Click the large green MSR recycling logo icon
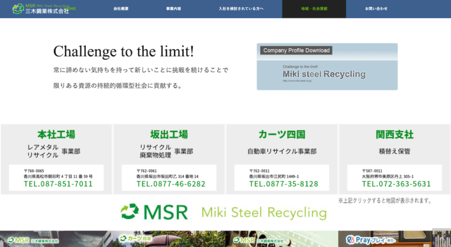 [x=130, y=212]
